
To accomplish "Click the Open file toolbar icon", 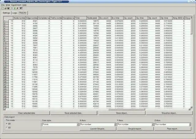I will [6, 8].
